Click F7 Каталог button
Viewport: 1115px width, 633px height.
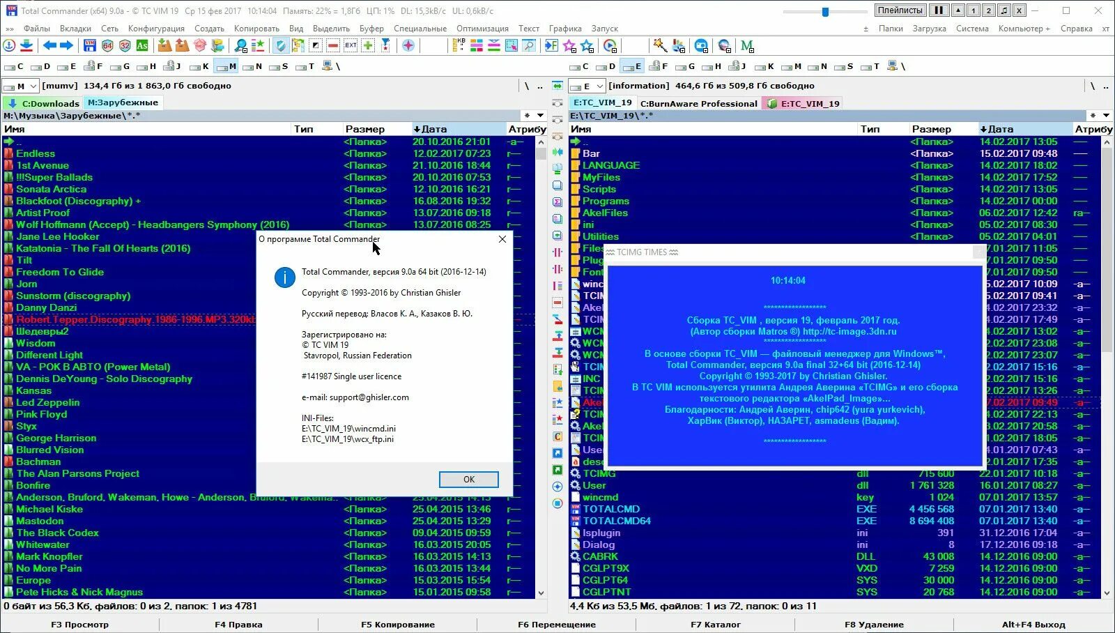click(x=716, y=625)
